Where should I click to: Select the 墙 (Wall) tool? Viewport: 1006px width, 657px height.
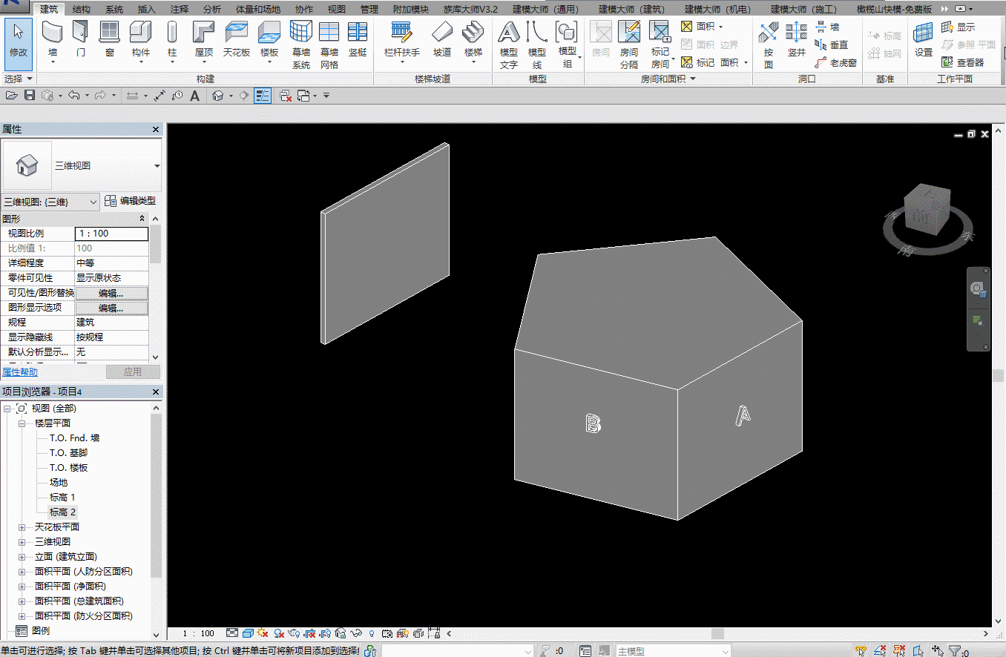52,39
